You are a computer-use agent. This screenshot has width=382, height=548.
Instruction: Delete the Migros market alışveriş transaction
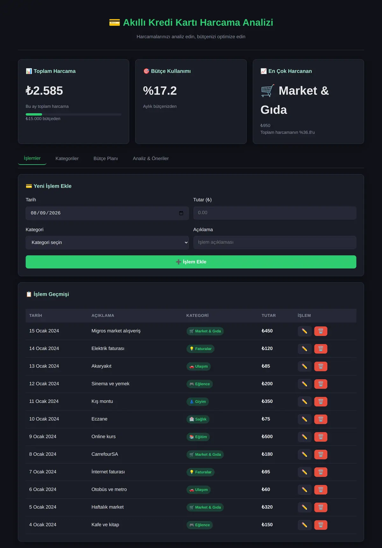pos(321,331)
